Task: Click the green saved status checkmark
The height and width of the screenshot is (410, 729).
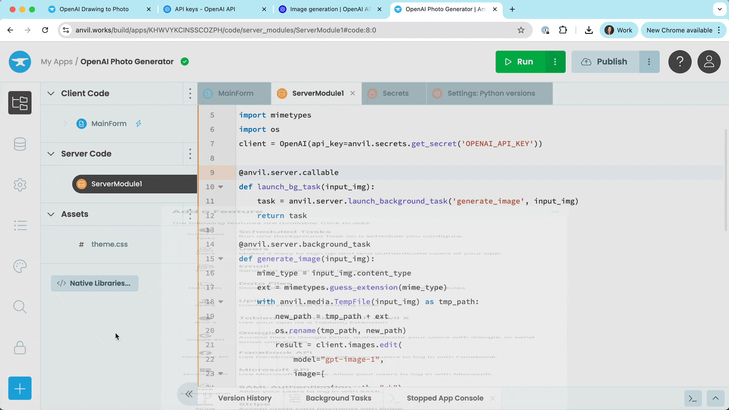Action: (185, 62)
